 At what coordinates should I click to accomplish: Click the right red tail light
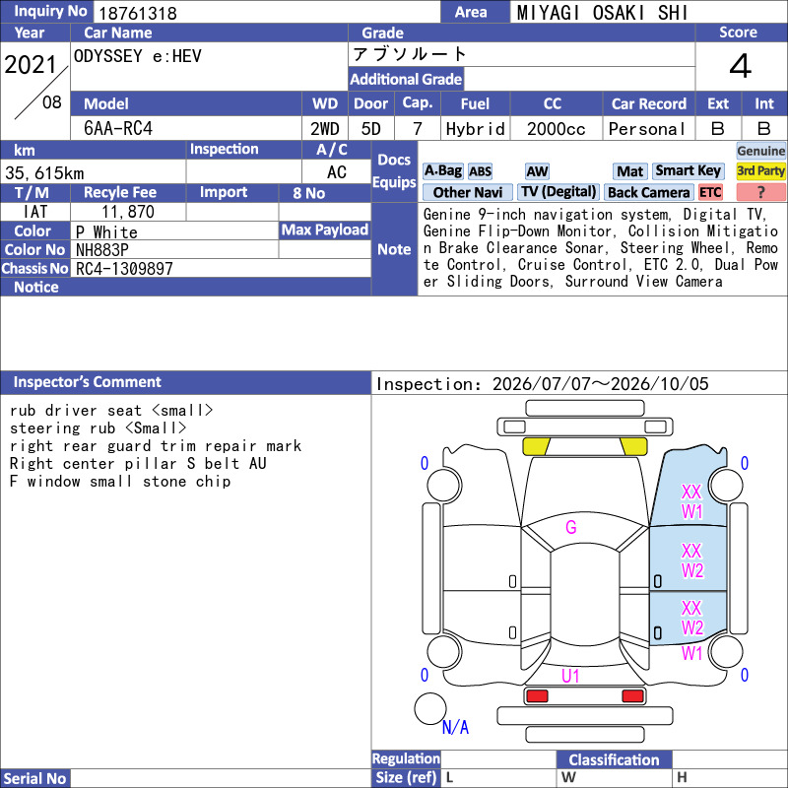coord(632,696)
